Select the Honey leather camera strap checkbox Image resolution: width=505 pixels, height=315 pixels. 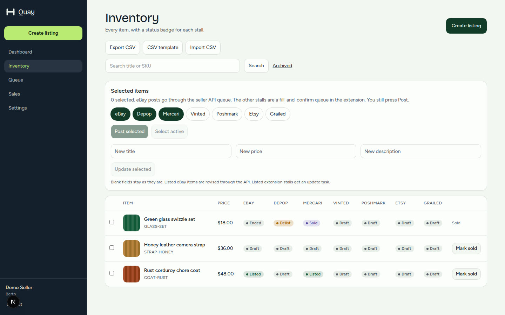(112, 247)
